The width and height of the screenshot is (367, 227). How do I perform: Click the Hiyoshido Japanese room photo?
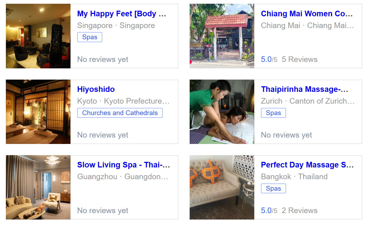coord(38,112)
